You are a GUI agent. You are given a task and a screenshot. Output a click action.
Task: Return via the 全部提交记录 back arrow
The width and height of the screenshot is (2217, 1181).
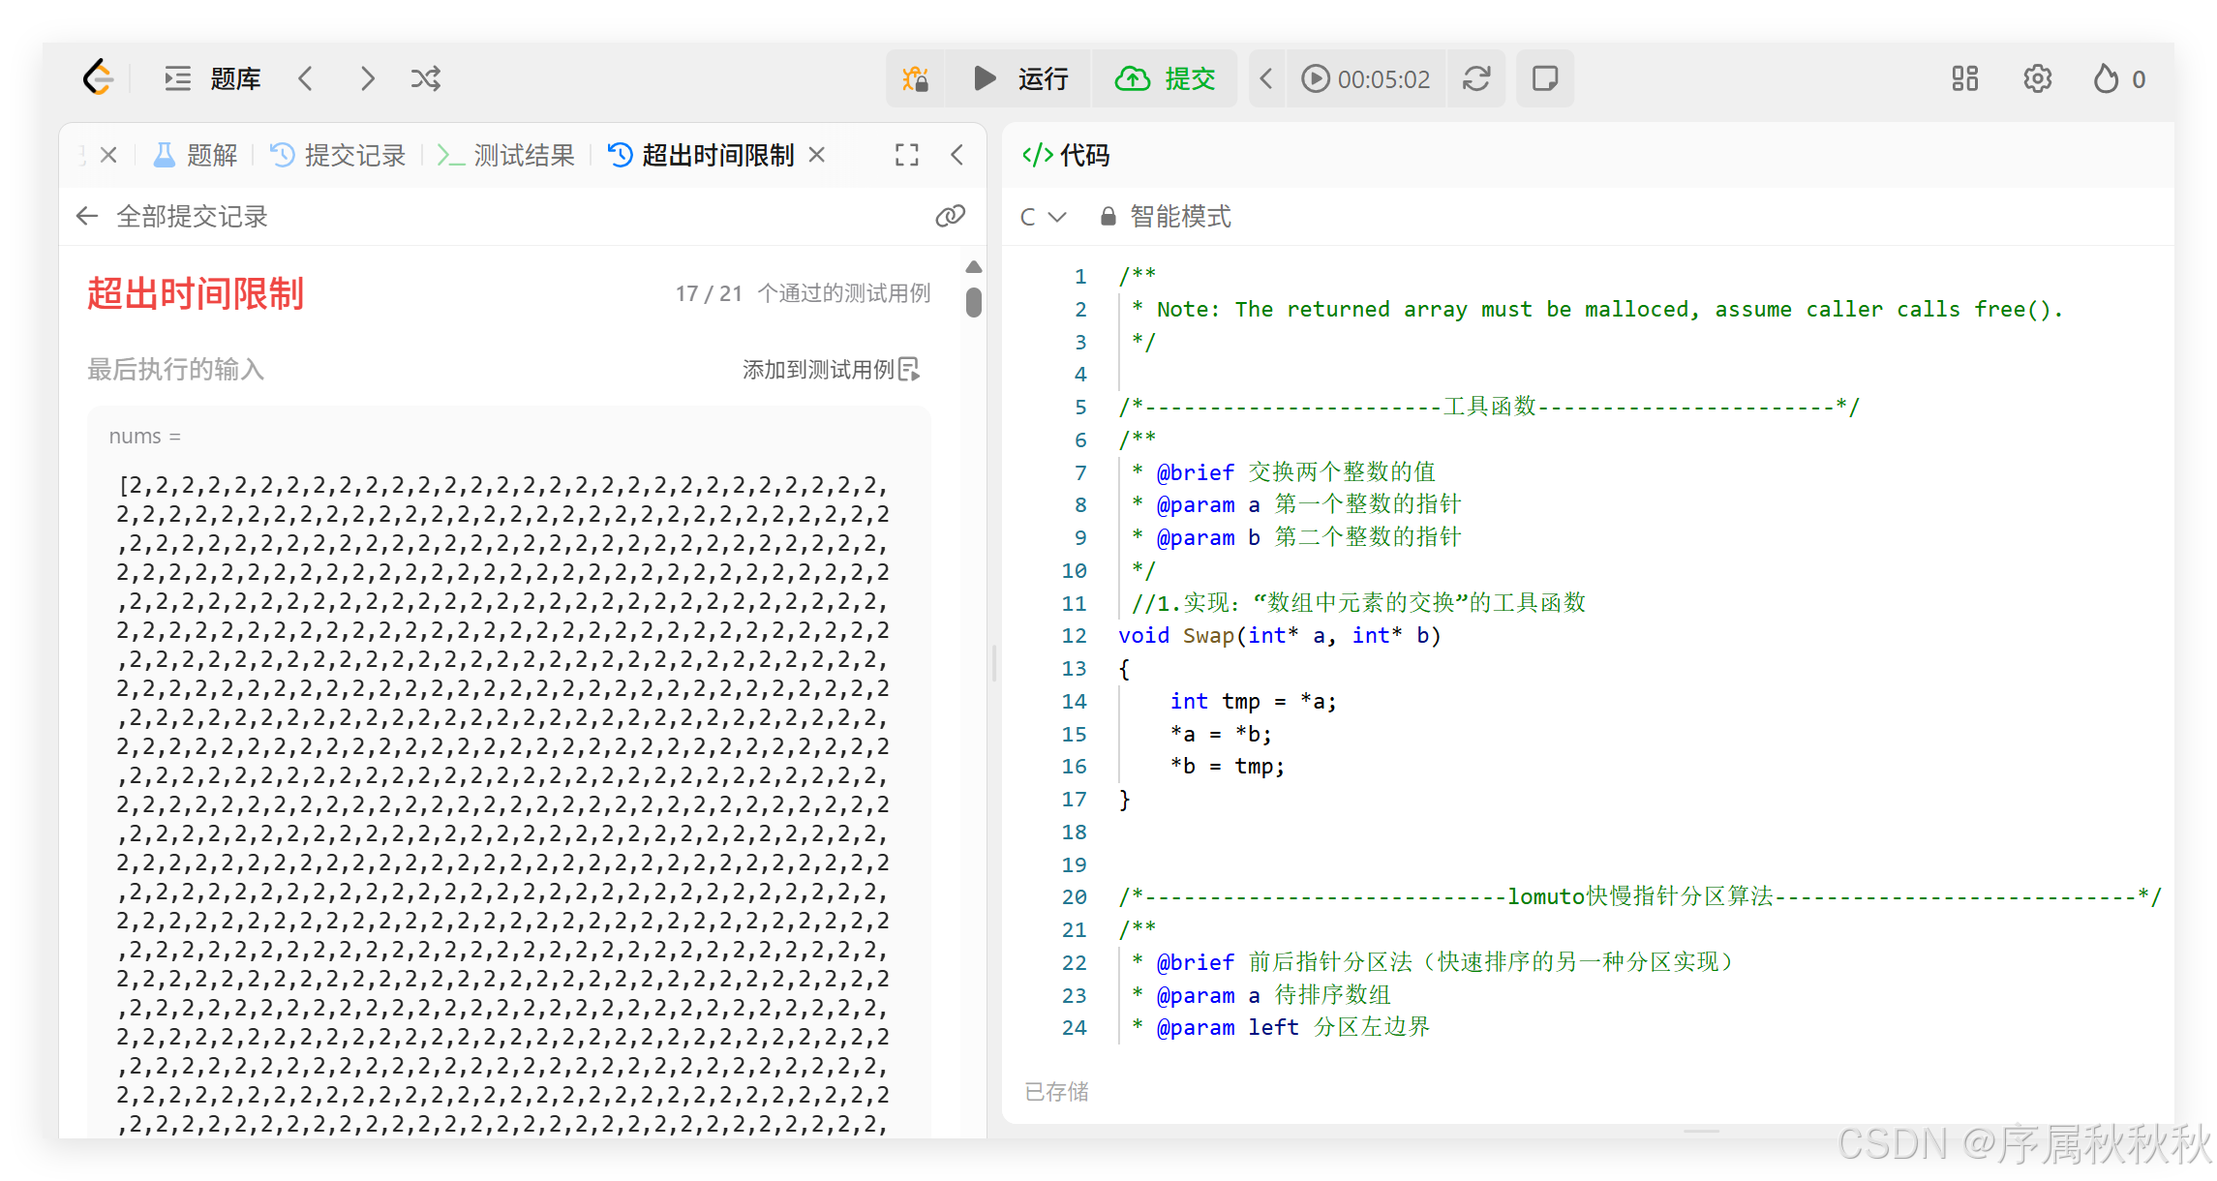click(x=86, y=216)
